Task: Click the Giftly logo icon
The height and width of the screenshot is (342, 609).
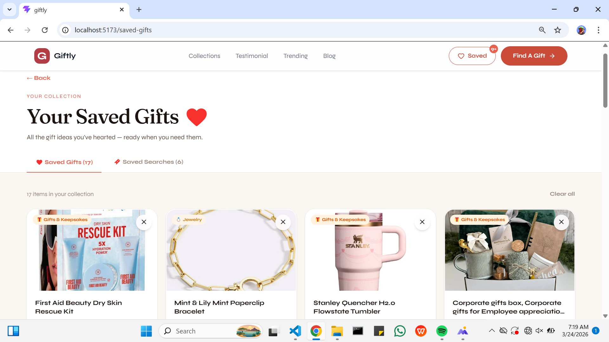Action: tap(42, 56)
